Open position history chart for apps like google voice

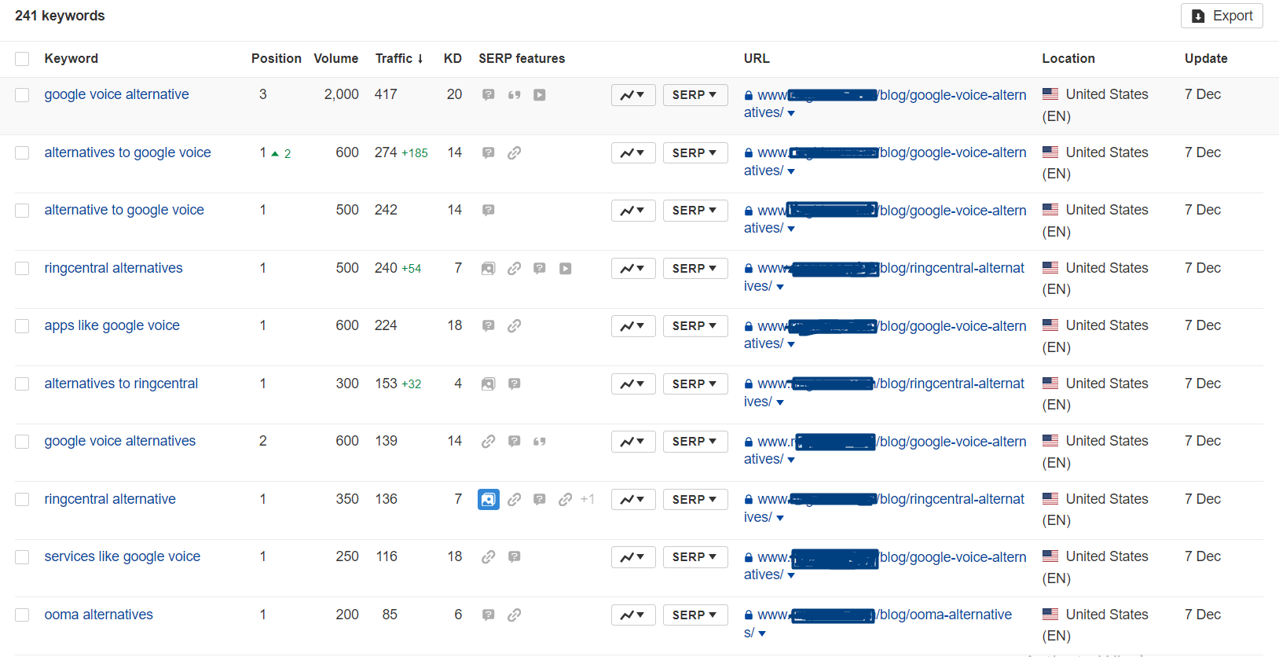(633, 326)
